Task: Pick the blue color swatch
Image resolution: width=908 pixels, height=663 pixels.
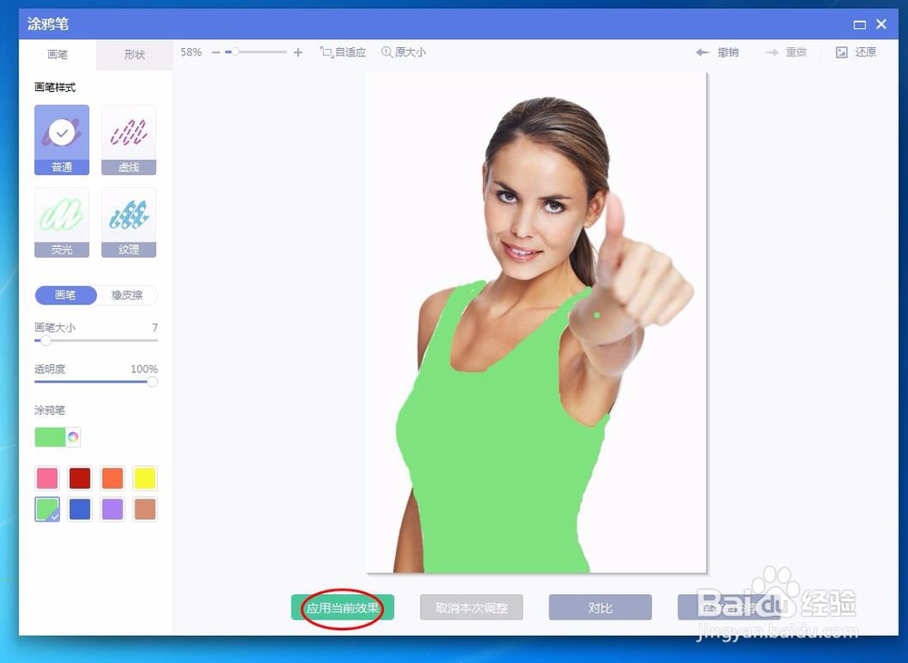Action: point(80,510)
